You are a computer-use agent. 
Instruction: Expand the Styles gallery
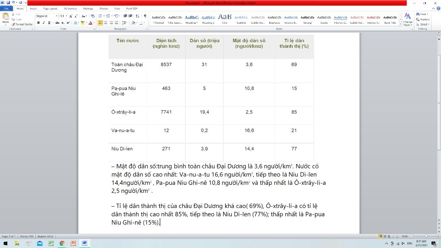pyautogui.click(x=400, y=25)
